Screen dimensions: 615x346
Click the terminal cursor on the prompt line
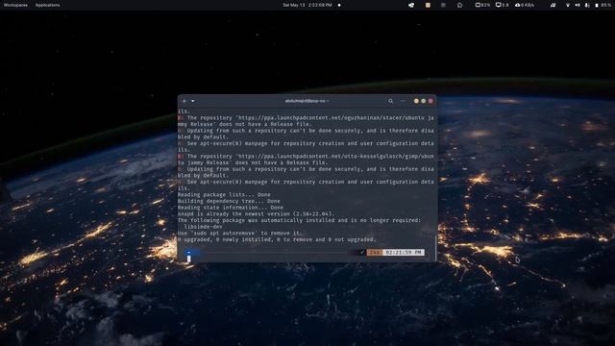point(188,259)
